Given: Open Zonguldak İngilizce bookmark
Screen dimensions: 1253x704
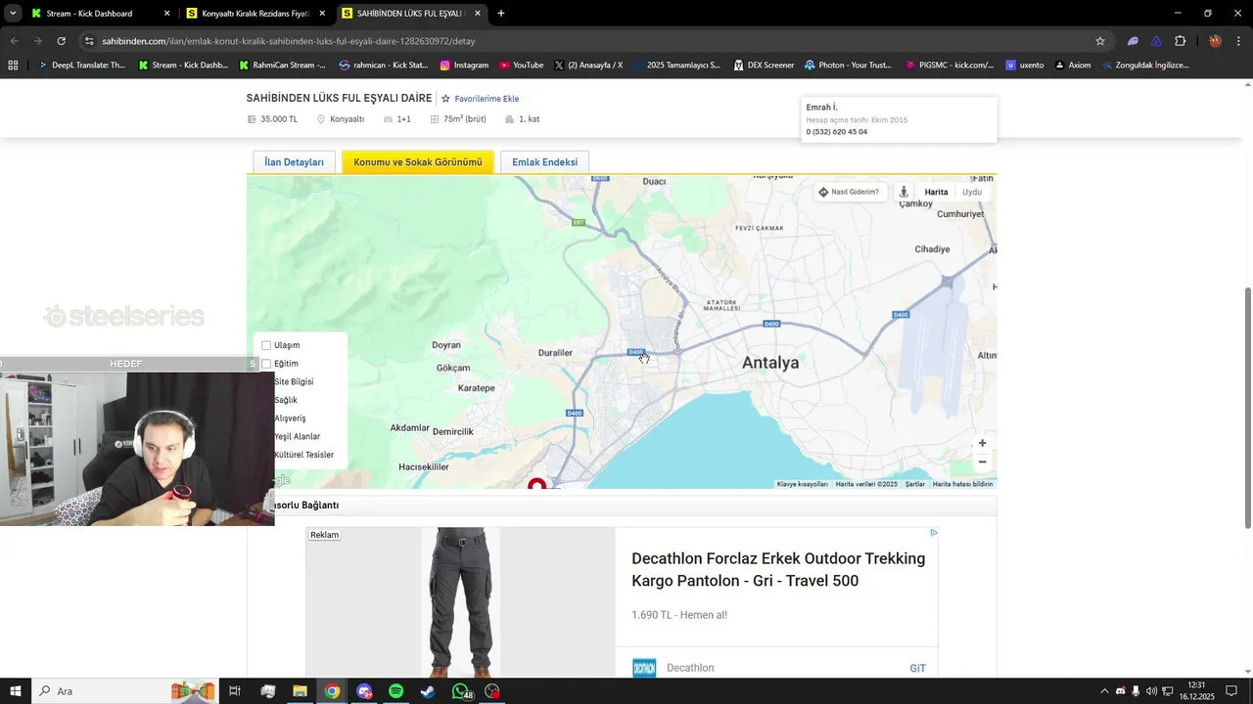Looking at the screenshot, I should tap(1145, 66).
